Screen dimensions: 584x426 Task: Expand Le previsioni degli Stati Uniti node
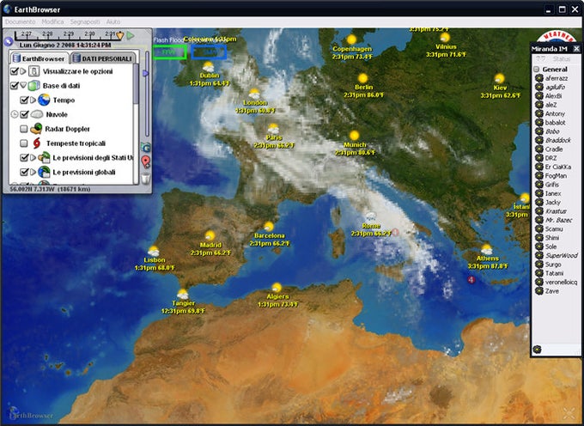tap(33, 158)
